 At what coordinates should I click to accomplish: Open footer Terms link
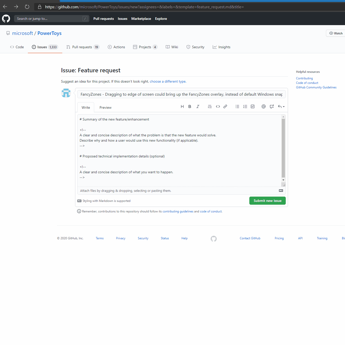[x=100, y=238]
